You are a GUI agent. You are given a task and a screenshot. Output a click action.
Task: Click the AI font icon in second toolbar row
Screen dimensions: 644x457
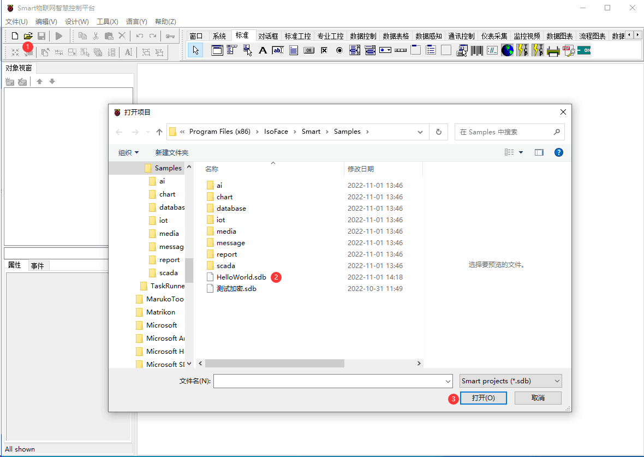point(129,52)
